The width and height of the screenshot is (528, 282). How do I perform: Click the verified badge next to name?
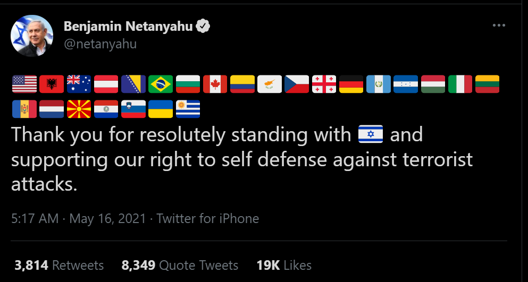[x=203, y=26]
